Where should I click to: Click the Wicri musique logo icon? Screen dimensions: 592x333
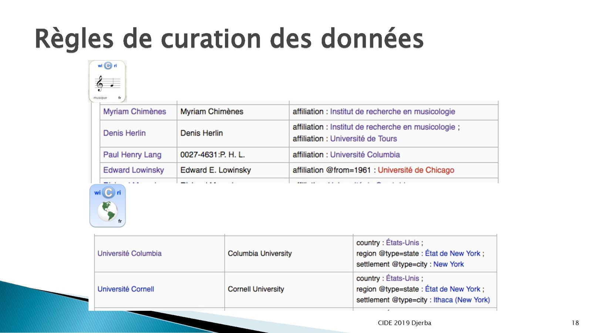108,81
